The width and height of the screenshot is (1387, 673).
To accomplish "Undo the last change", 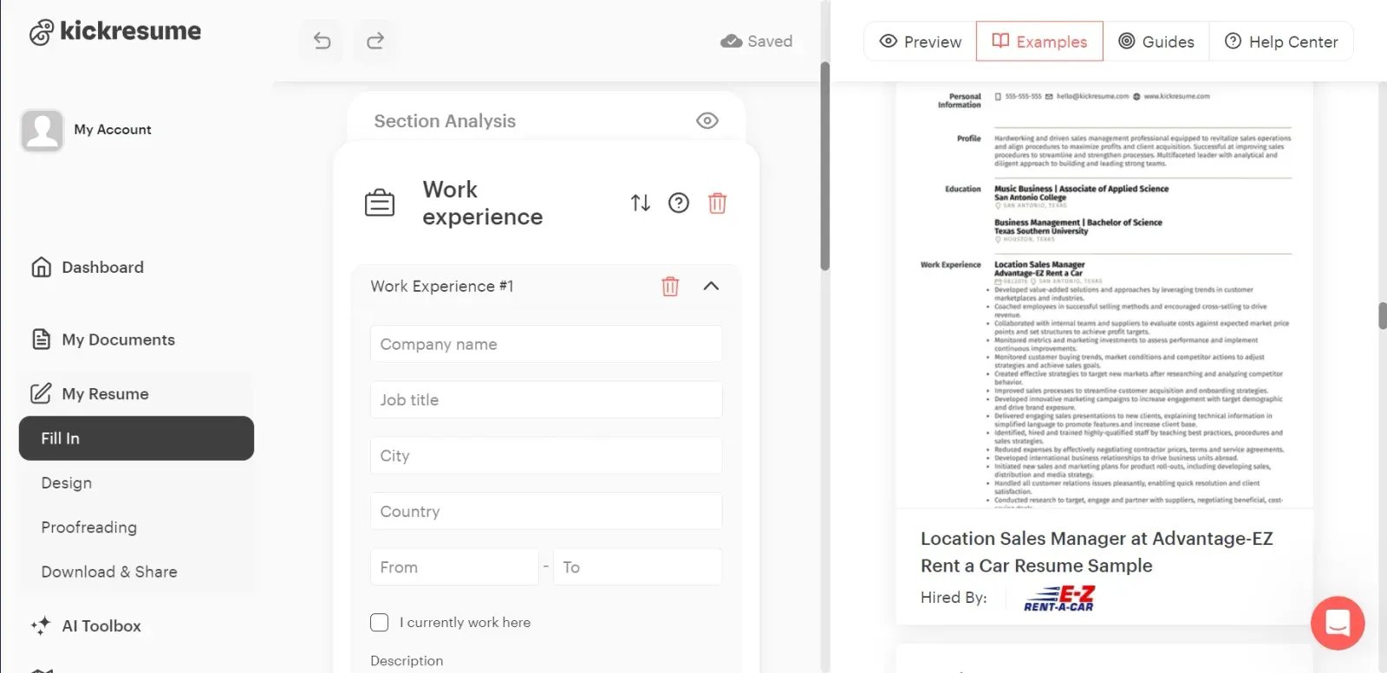I will click(322, 41).
